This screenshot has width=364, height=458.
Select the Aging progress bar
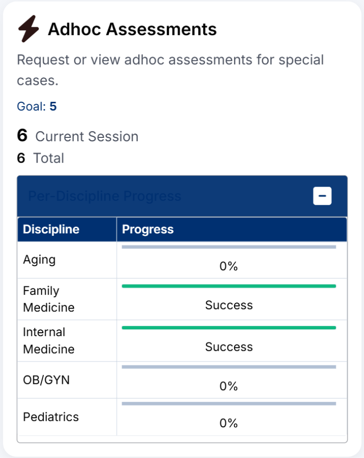(230, 247)
